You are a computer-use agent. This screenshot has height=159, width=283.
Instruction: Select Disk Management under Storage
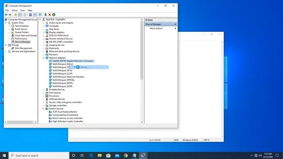23,48
